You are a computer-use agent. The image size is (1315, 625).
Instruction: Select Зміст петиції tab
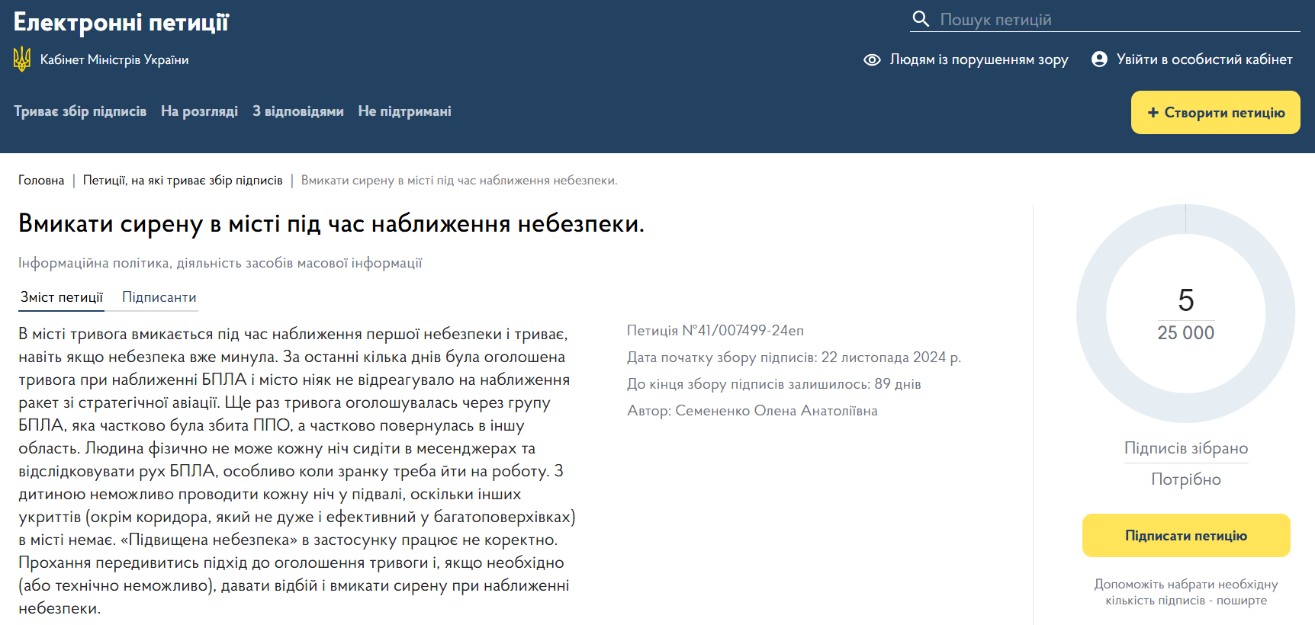[x=62, y=297]
